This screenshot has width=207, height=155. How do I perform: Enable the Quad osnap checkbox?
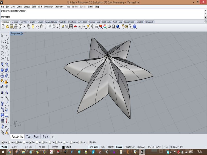tap(56, 142)
